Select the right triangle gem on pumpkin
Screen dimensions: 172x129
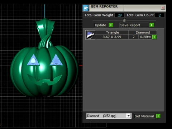coord(56,60)
